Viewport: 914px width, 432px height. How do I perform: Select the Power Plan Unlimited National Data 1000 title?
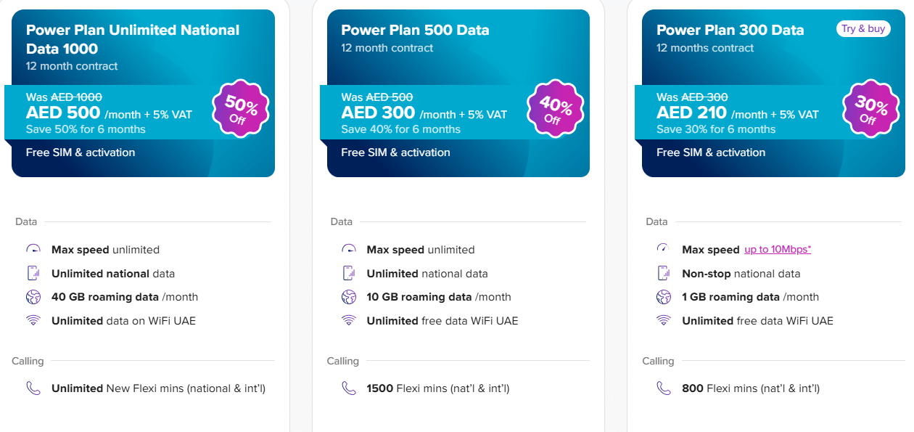click(133, 39)
